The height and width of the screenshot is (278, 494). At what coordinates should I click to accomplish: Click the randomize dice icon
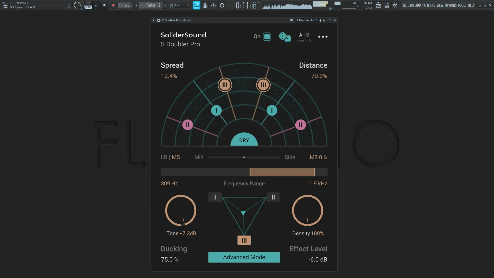click(284, 37)
